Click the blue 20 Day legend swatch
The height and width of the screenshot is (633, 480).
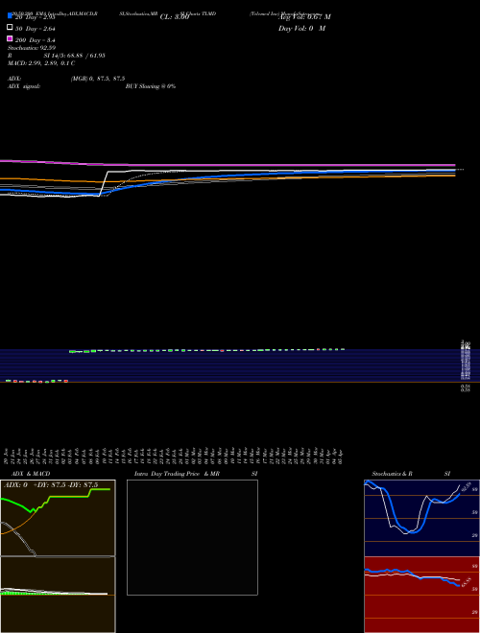pyautogui.click(x=11, y=15)
